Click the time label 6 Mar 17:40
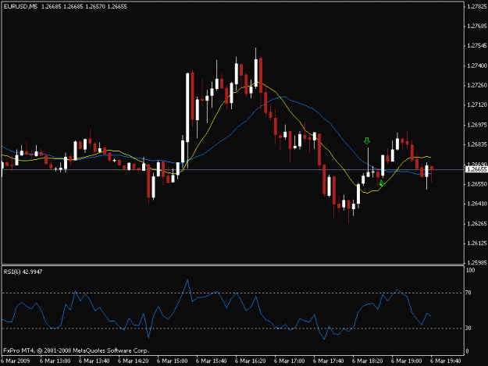 pos(329,361)
